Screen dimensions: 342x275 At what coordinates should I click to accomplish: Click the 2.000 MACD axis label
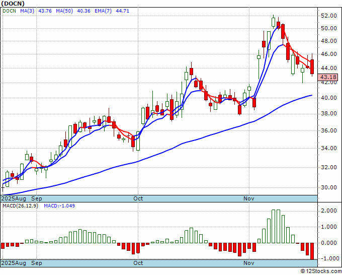329,211
